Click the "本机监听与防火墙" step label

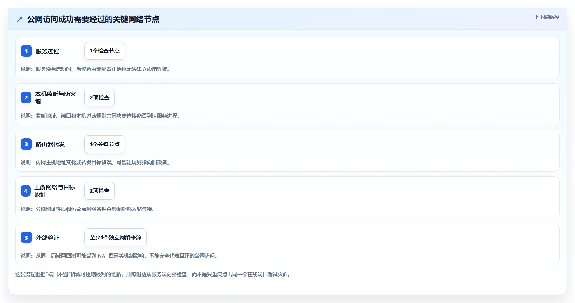pos(56,98)
